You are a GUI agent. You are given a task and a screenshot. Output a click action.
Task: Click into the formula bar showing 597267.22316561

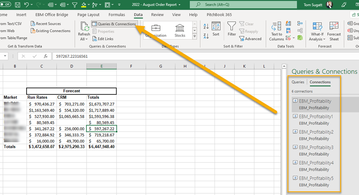[x=206, y=56]
